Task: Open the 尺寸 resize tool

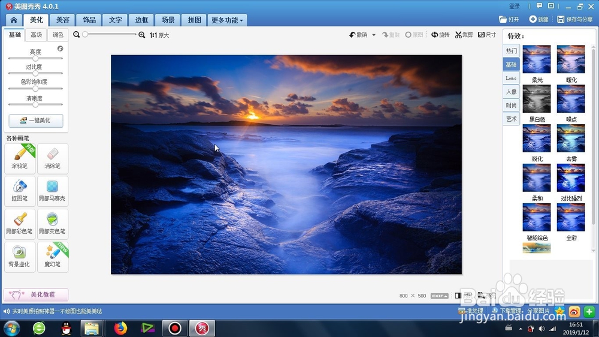Action: (x=487, y=35)
